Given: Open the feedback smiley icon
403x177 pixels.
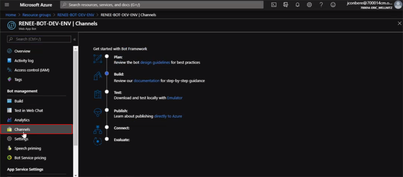Looking at the screenshot, I should (x=333, y=5).
